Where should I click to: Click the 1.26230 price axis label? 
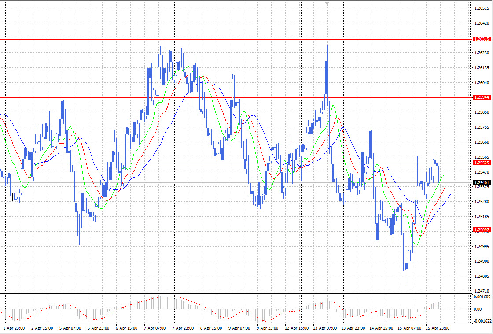(482, 53)
